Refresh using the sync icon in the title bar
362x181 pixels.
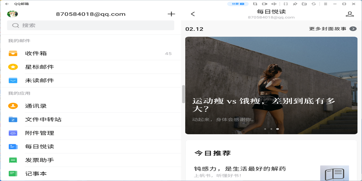point(314,4)
